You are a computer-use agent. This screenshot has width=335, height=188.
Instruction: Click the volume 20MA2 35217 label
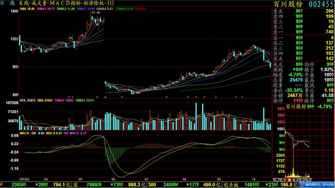pos(85,100)
